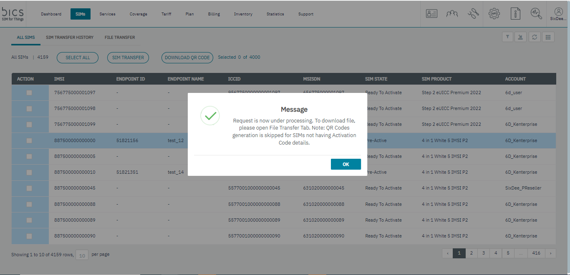The image size is (570, 275).
Task: Go to next page using the arrow
Action: pos(551,253)
